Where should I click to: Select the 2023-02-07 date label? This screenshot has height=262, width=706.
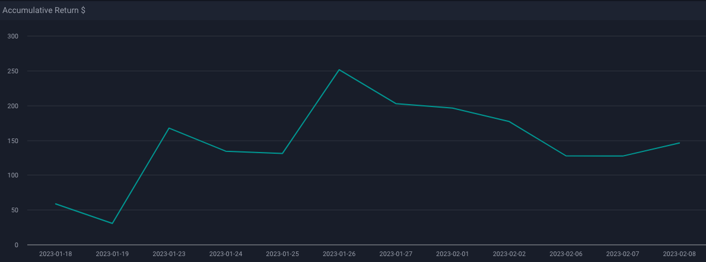[x=623, y=254]
